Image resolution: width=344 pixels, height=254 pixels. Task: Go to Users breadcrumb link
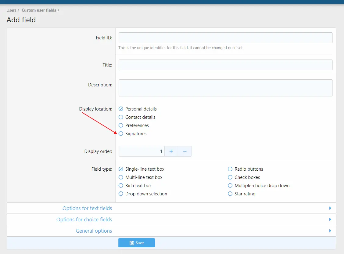tap(11, 10)
